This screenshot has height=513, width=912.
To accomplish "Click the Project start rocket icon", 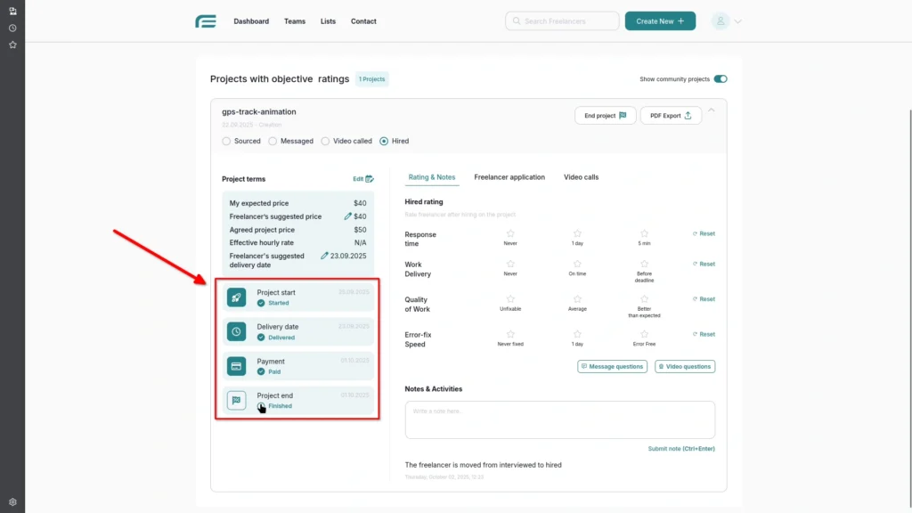I will pyautogui.click(x=236, y=297).
